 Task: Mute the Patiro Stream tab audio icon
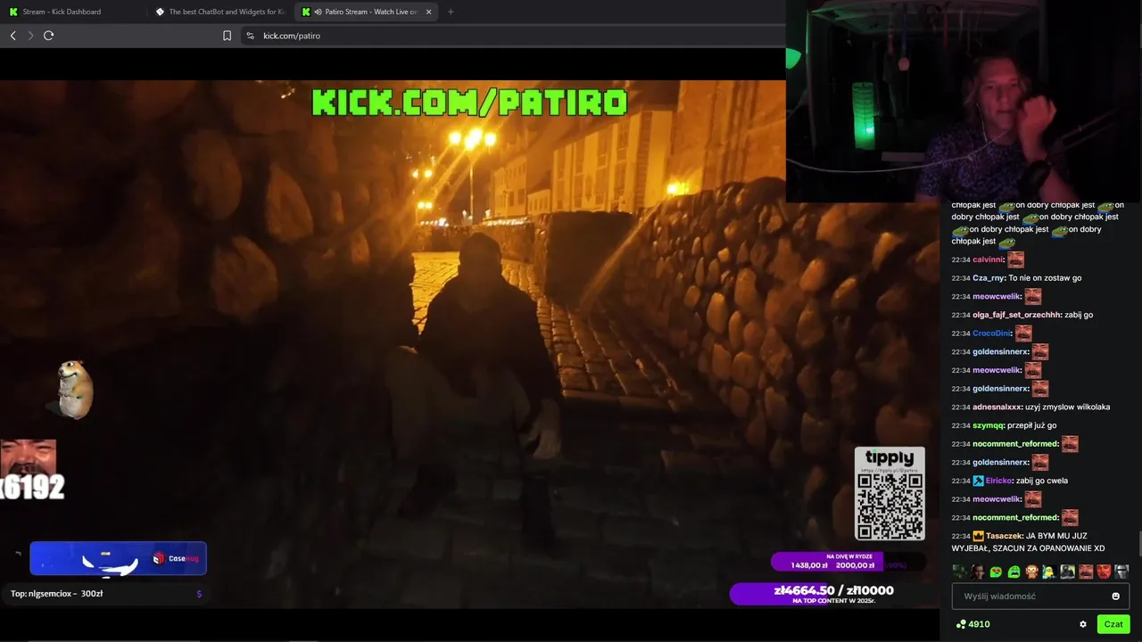[x=319, y=12]
